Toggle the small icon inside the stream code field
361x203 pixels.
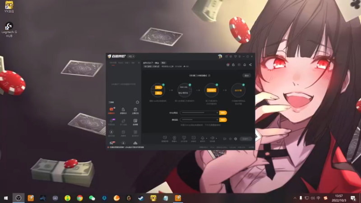[217, 120]
